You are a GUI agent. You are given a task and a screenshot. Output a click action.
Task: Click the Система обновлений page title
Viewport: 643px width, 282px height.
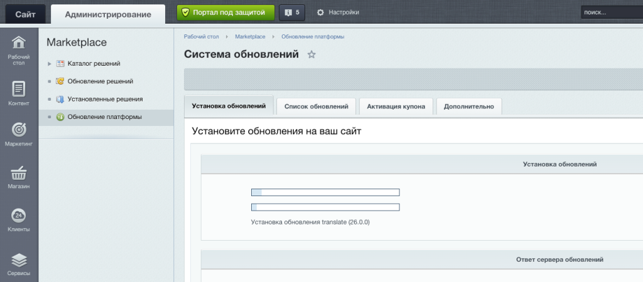tap(242, 55)
